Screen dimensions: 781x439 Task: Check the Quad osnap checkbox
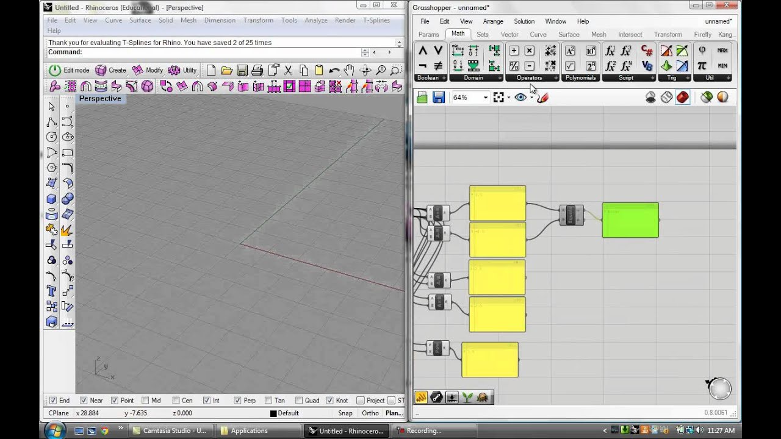pyautogui.click(x=299, y=401)
